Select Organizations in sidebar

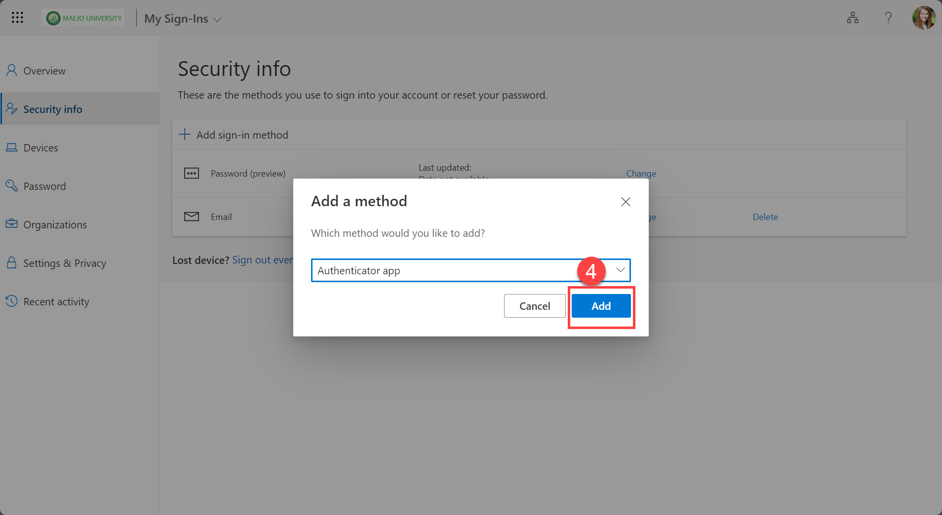coord(55,224)
